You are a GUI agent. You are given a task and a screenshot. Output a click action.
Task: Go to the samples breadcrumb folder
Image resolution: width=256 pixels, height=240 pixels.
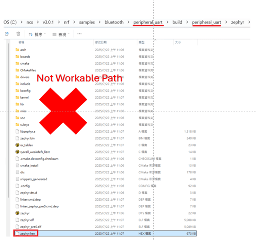pyautogui.click(x=87, y=22)
